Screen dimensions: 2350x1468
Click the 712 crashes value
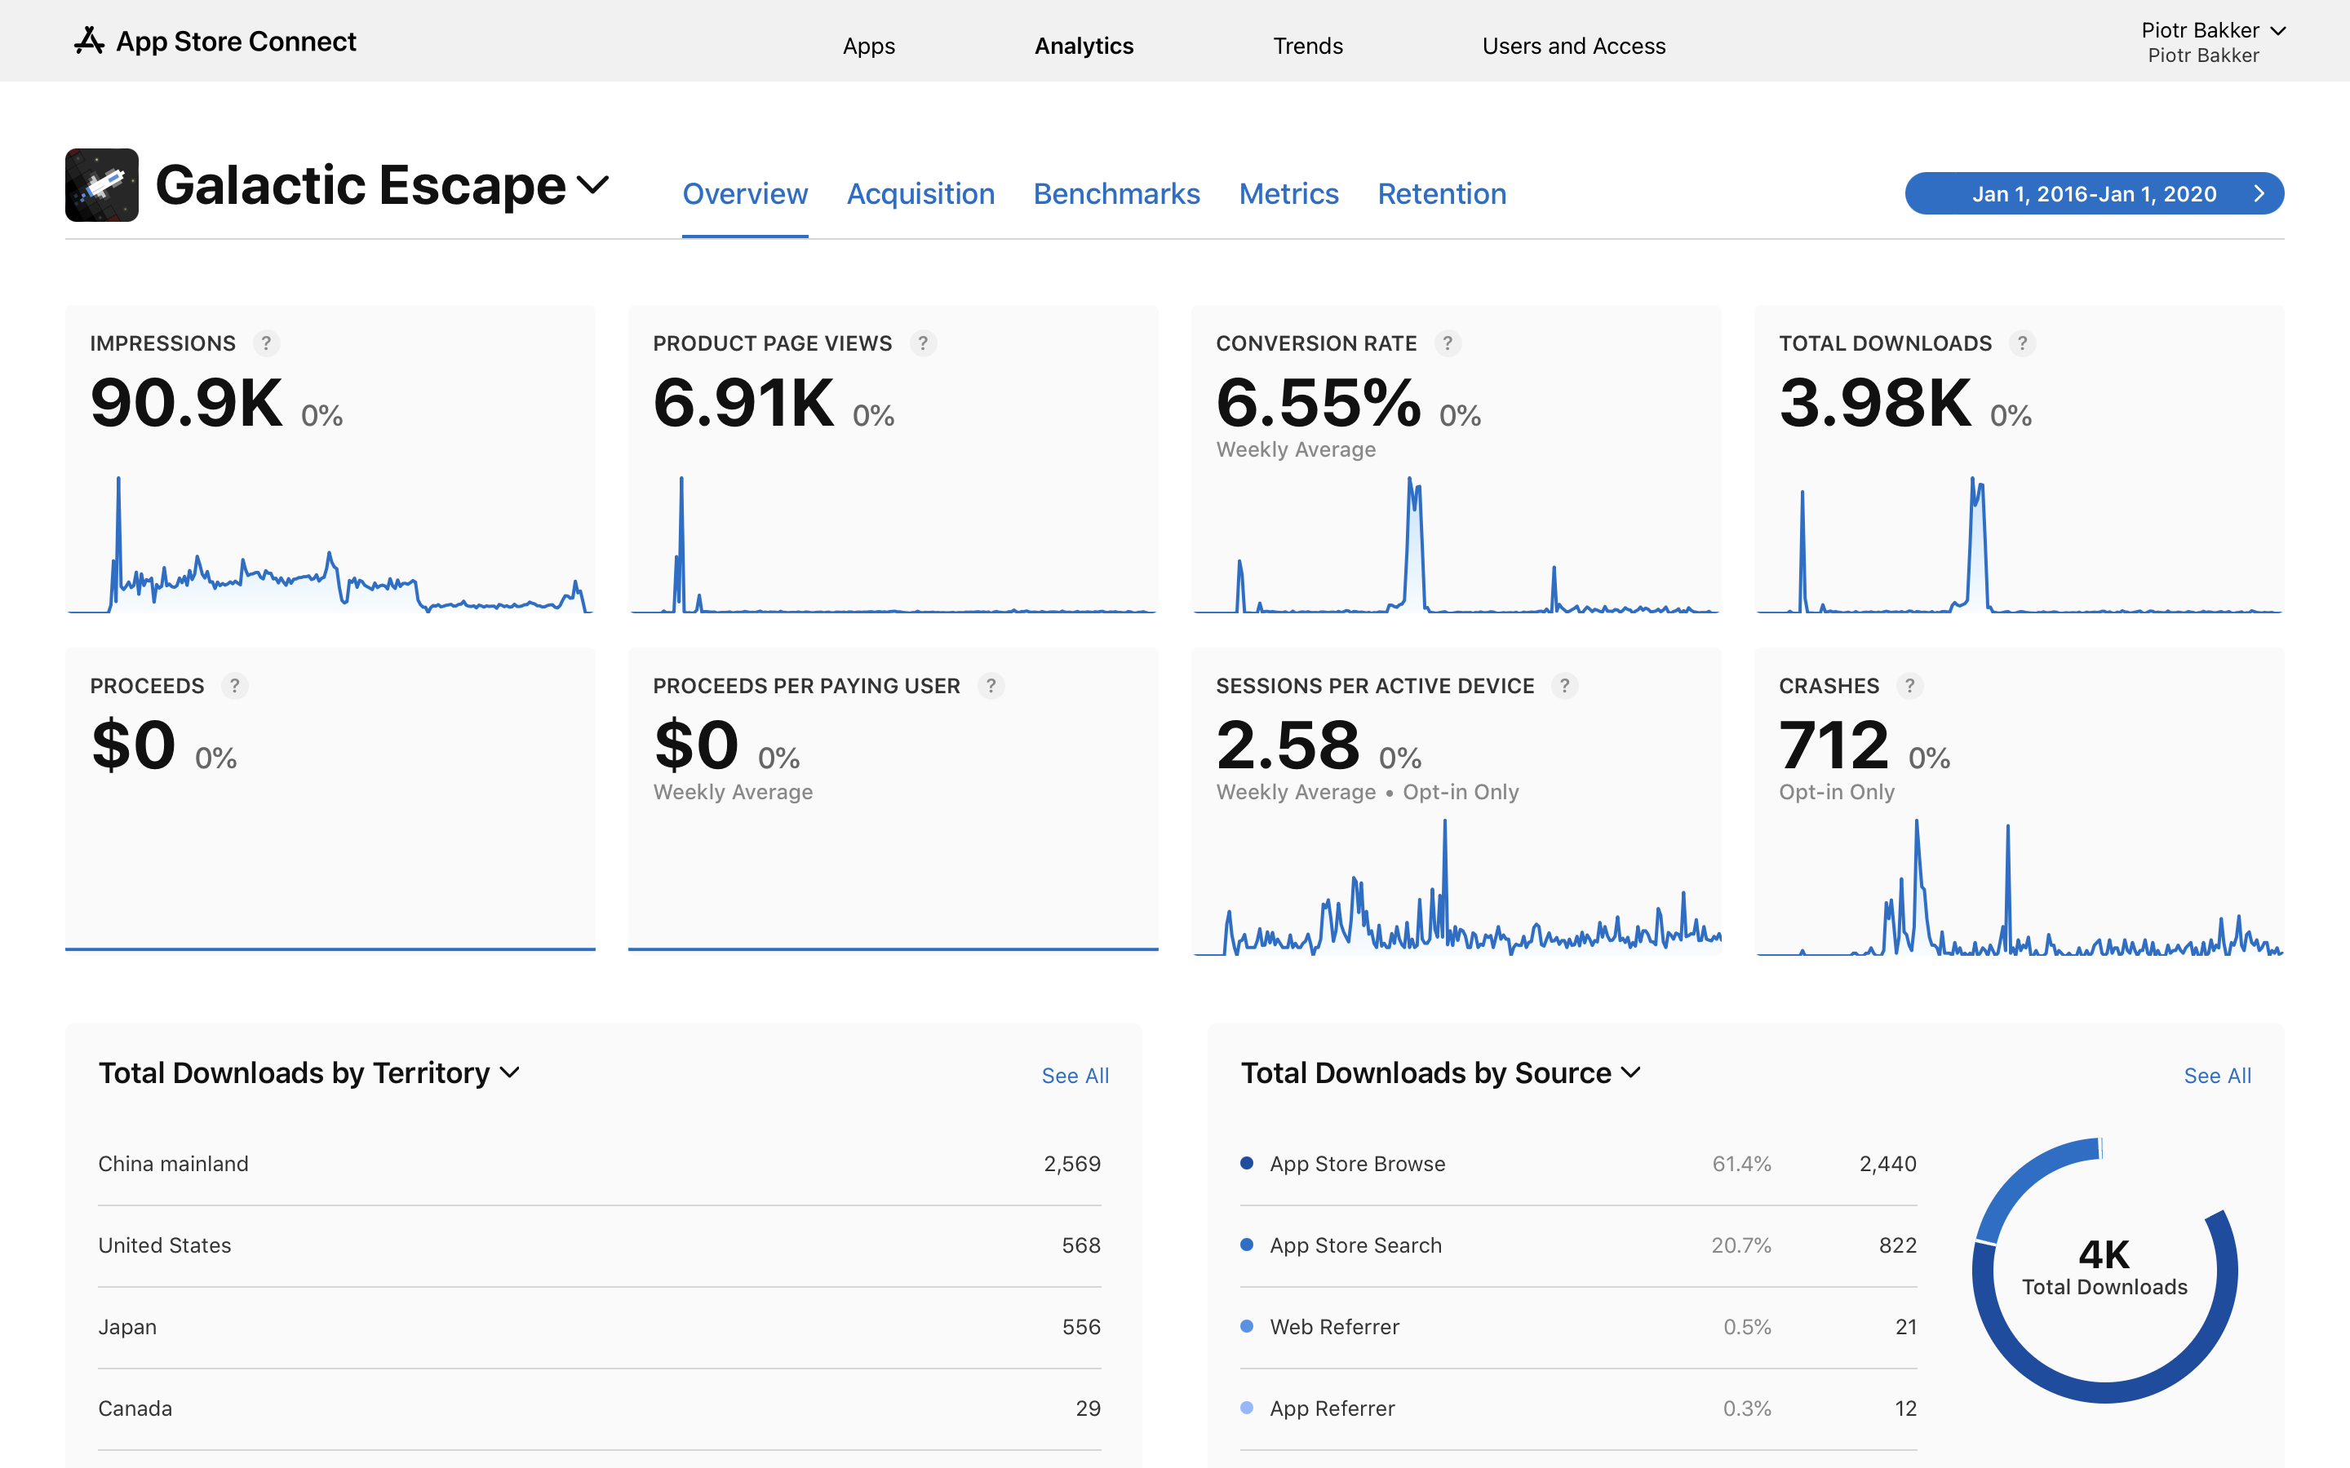pyautogui.click(x=1834, y=745)
